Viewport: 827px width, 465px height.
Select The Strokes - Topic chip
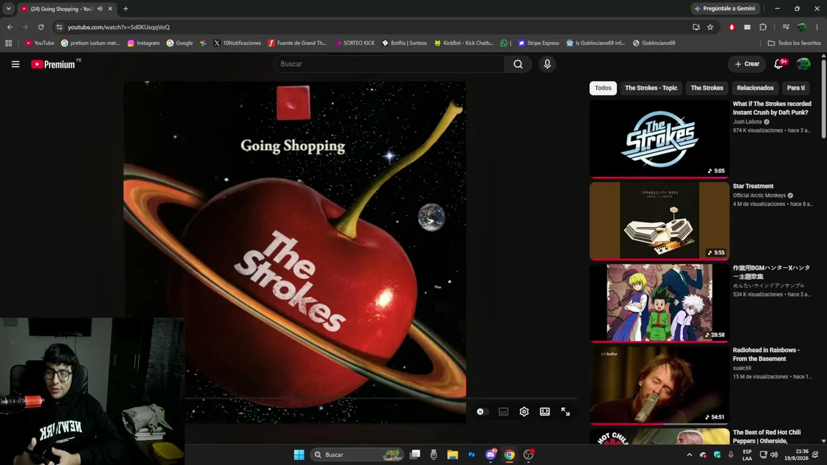tap(651, 88)
